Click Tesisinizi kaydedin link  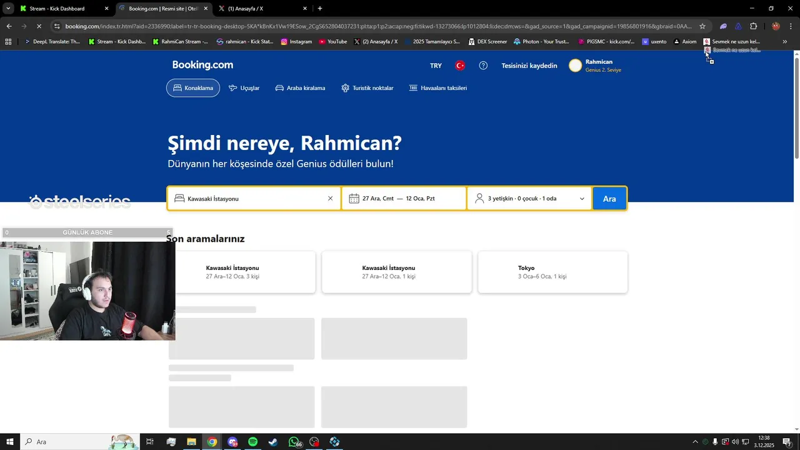point(529,66)
